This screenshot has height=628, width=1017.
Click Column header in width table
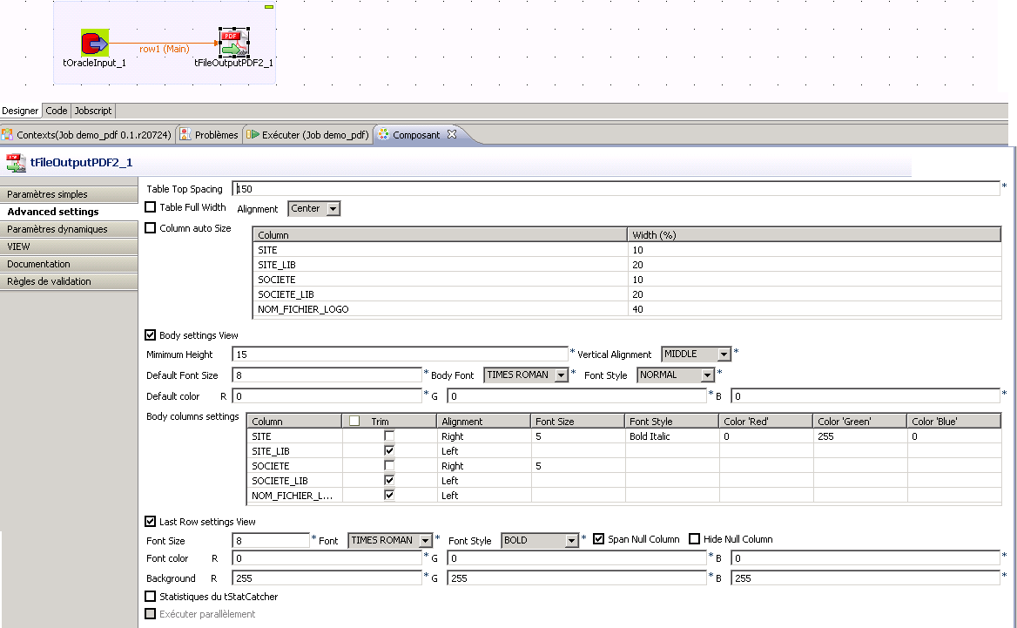[440, 235]
